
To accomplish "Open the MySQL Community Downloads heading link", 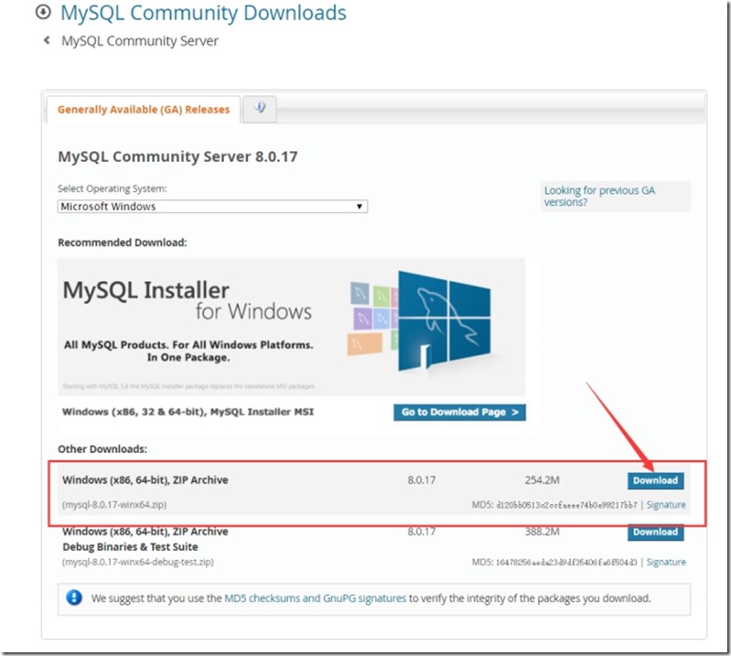I will pos(203,13).
